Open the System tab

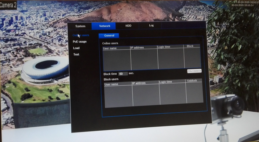[x=80, y=26]
